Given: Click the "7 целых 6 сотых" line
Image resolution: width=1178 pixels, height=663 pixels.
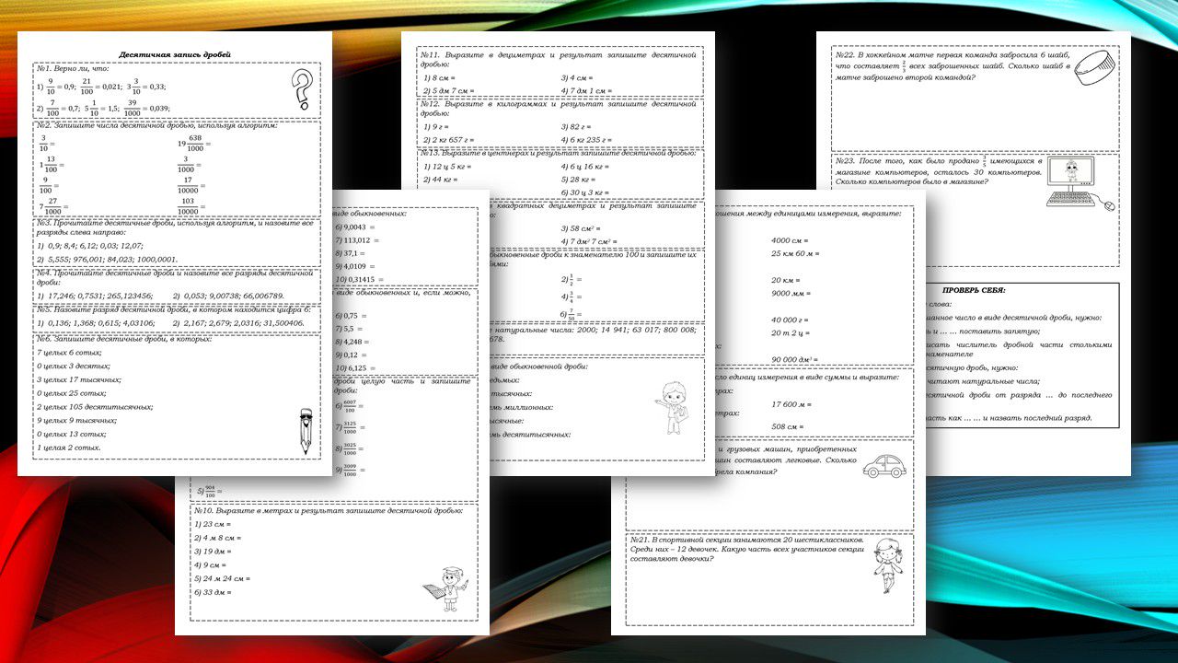Looking at the screenshot, I should [68, 353].
